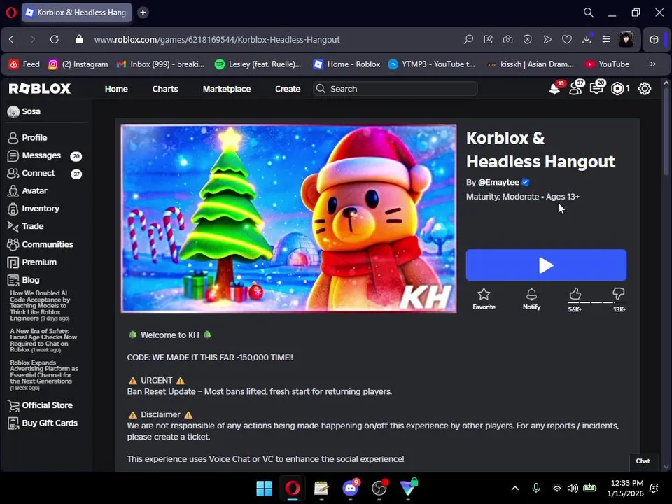Screen dimensions: 672x504
Task: Open Opera snapshot camera icon
Action: coord(508,39)
